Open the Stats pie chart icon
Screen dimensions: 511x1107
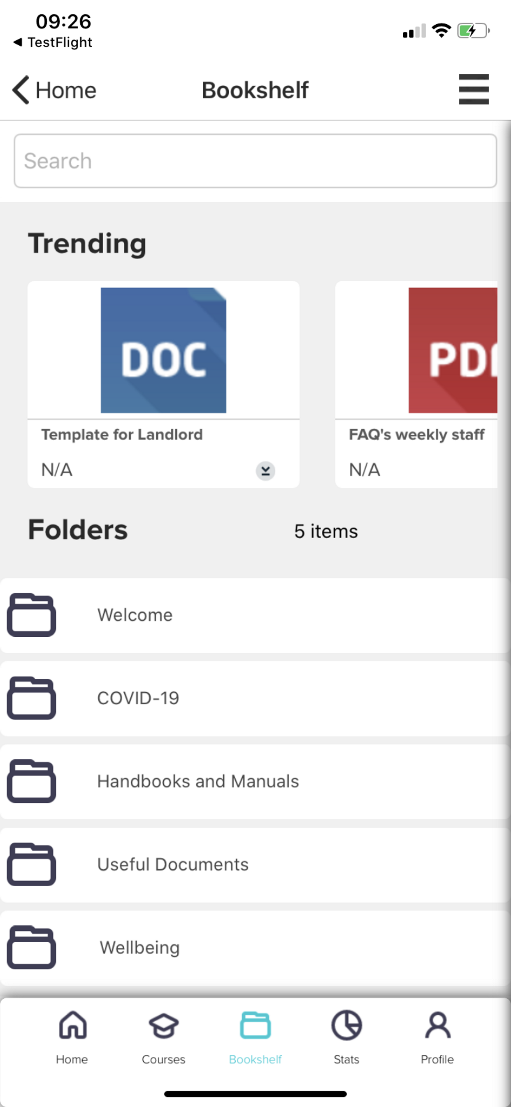pyautogui.click(x=346, y=1025)
